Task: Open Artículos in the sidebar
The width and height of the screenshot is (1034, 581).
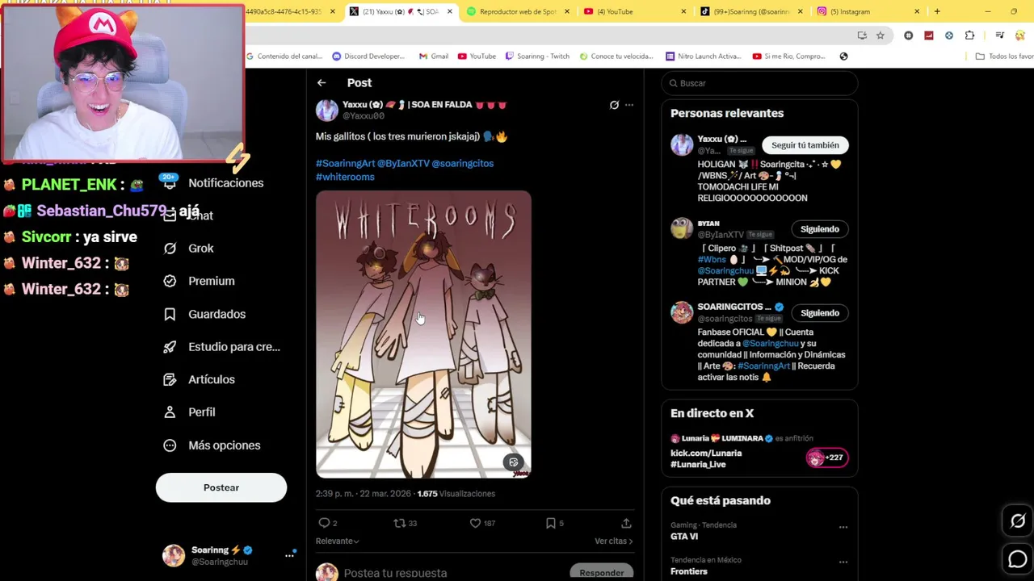Action: pyautogui.click(x=199, y=379)
